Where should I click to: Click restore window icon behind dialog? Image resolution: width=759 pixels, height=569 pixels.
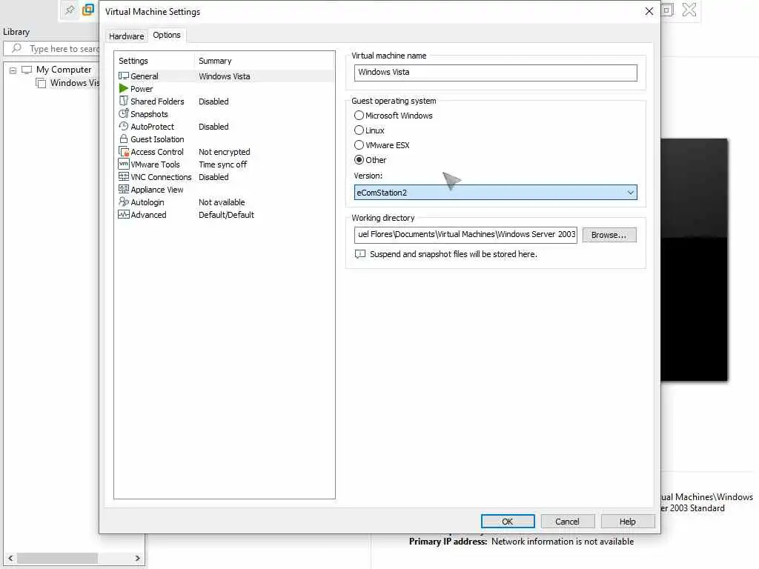[x=668, y=10]
